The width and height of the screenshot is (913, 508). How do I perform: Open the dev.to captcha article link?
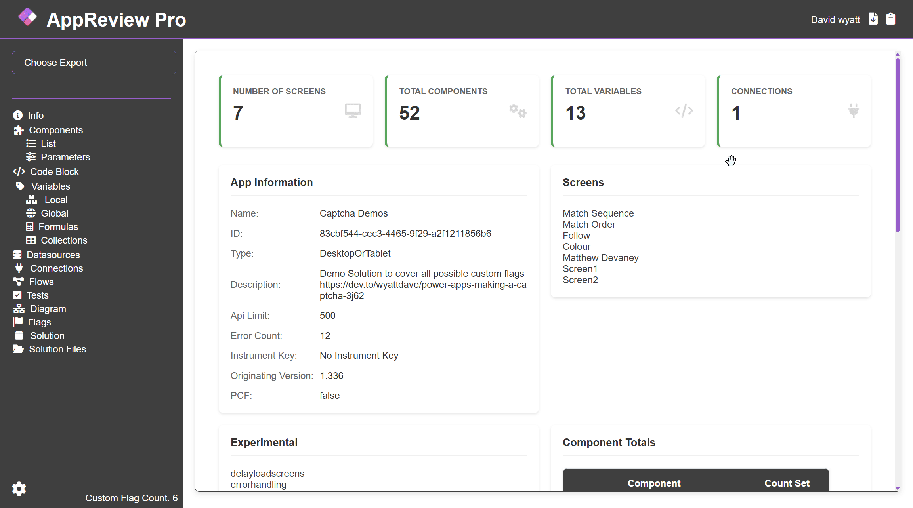click(x=423, y=284)
